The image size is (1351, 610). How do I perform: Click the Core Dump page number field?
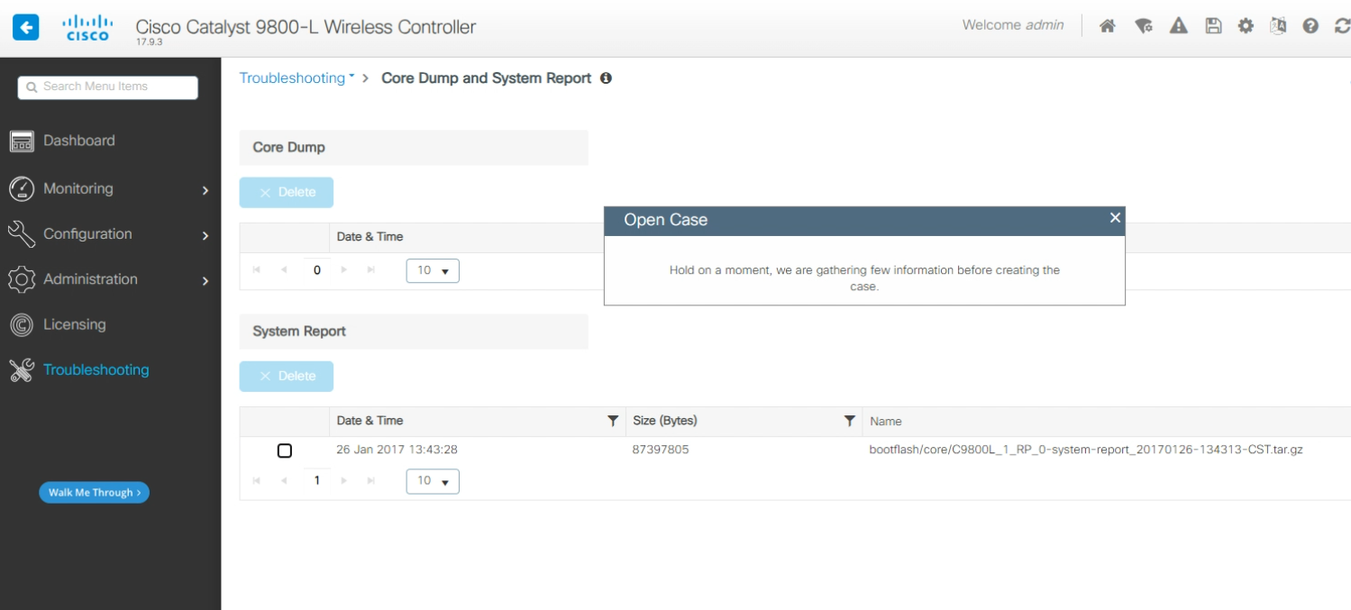318,270
